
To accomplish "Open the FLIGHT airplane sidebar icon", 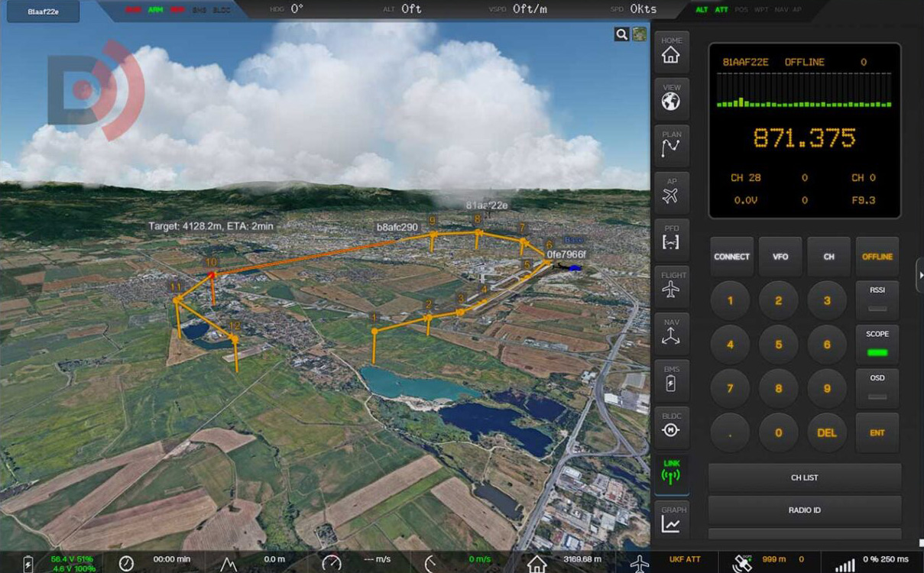I will pyautogui.click(x=670, y=286).
